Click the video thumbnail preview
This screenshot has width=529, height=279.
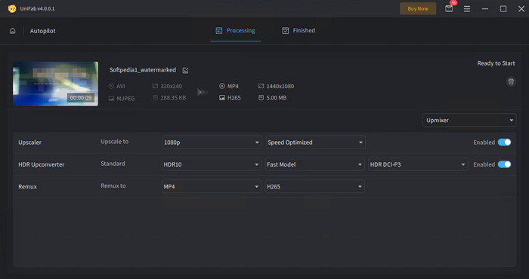(56, 84)
